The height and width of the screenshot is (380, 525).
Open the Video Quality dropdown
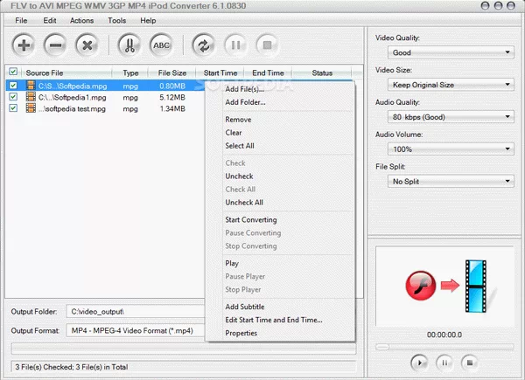(x=451, y=52)
